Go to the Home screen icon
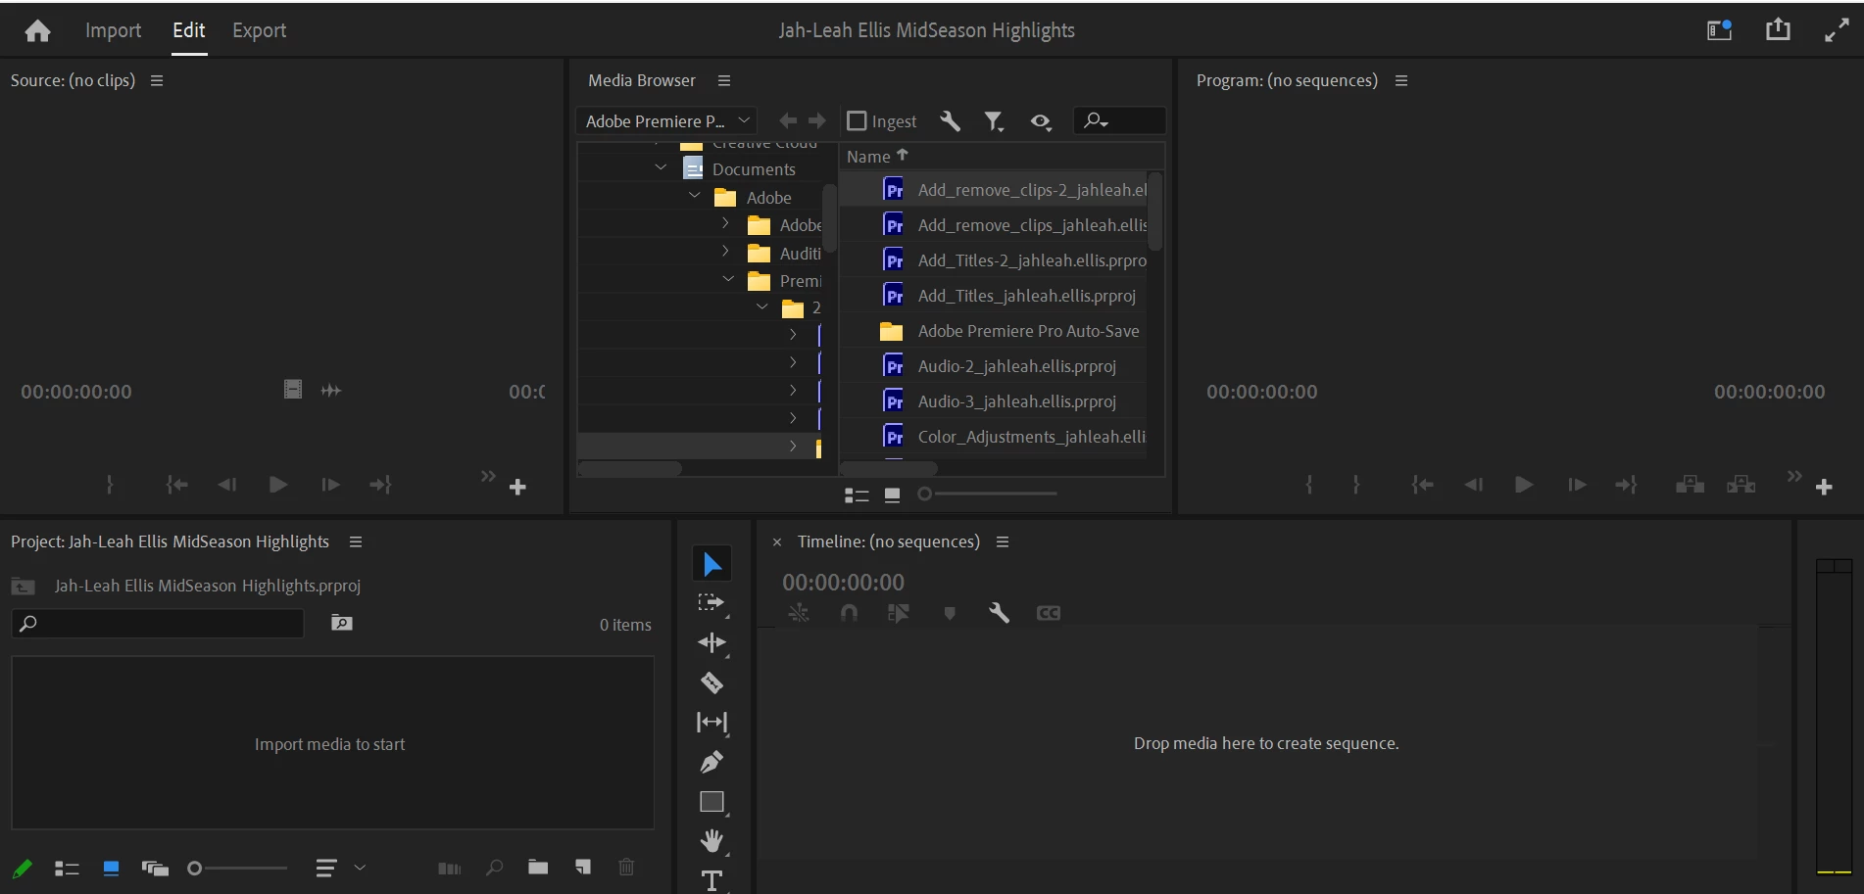This screenshot has width=1864, height=894. click(37, 31)
